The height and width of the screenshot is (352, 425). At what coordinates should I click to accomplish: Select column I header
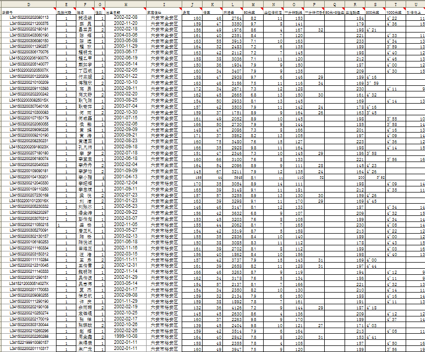coord(164,5)
